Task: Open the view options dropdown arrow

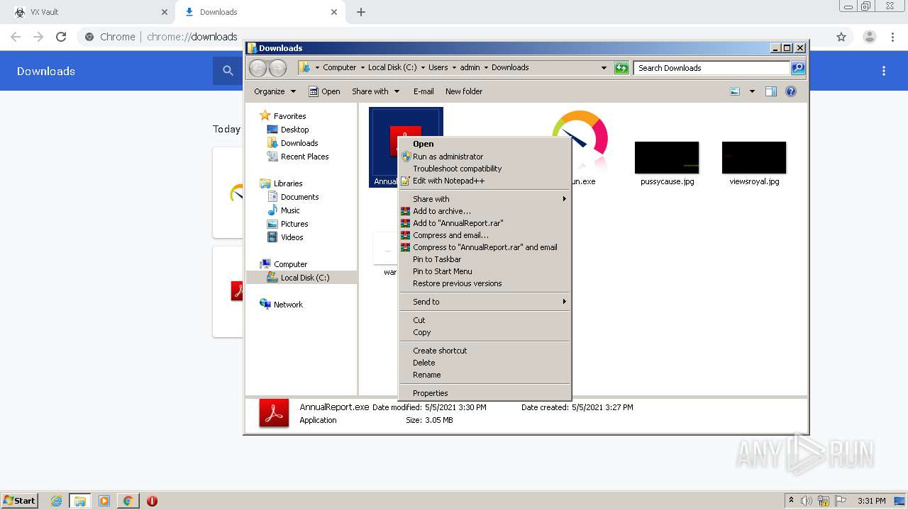Action: pyautogui.click(x=752, y=91)
